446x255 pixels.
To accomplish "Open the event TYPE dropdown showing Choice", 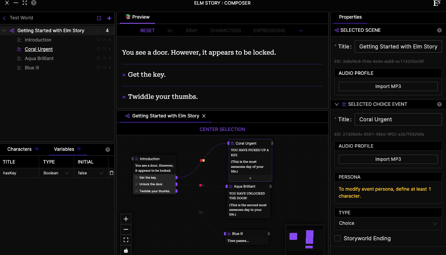I will point(388,223).
